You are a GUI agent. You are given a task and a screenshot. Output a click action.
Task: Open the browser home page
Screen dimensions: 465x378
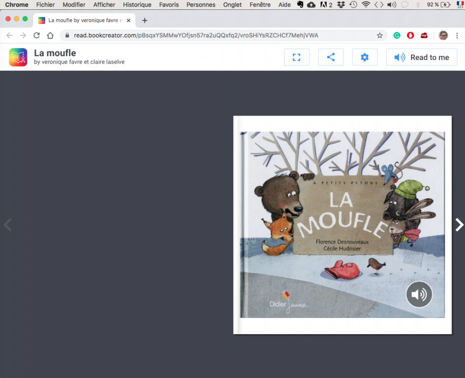tap(50, 35)
